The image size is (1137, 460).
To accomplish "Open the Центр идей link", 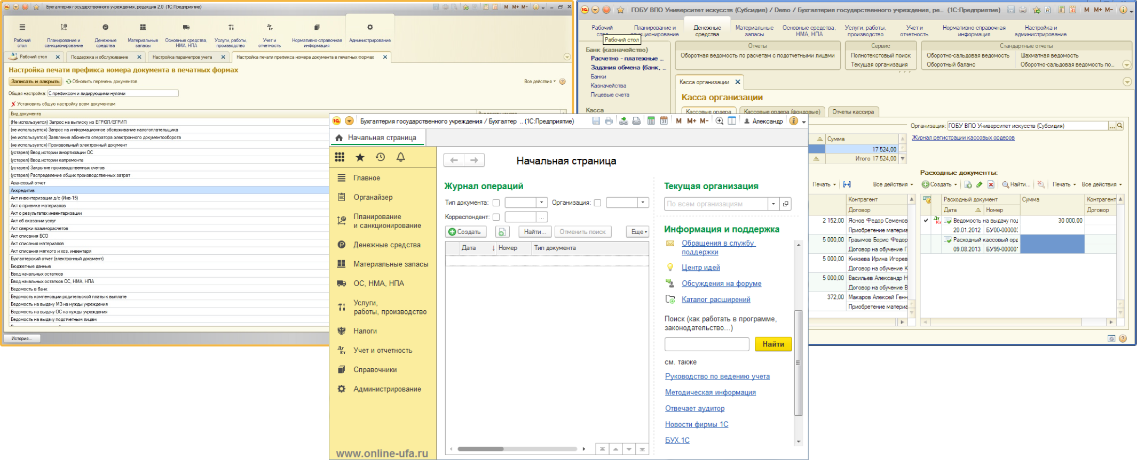I will pyautogui.click(x=701, y=268).
